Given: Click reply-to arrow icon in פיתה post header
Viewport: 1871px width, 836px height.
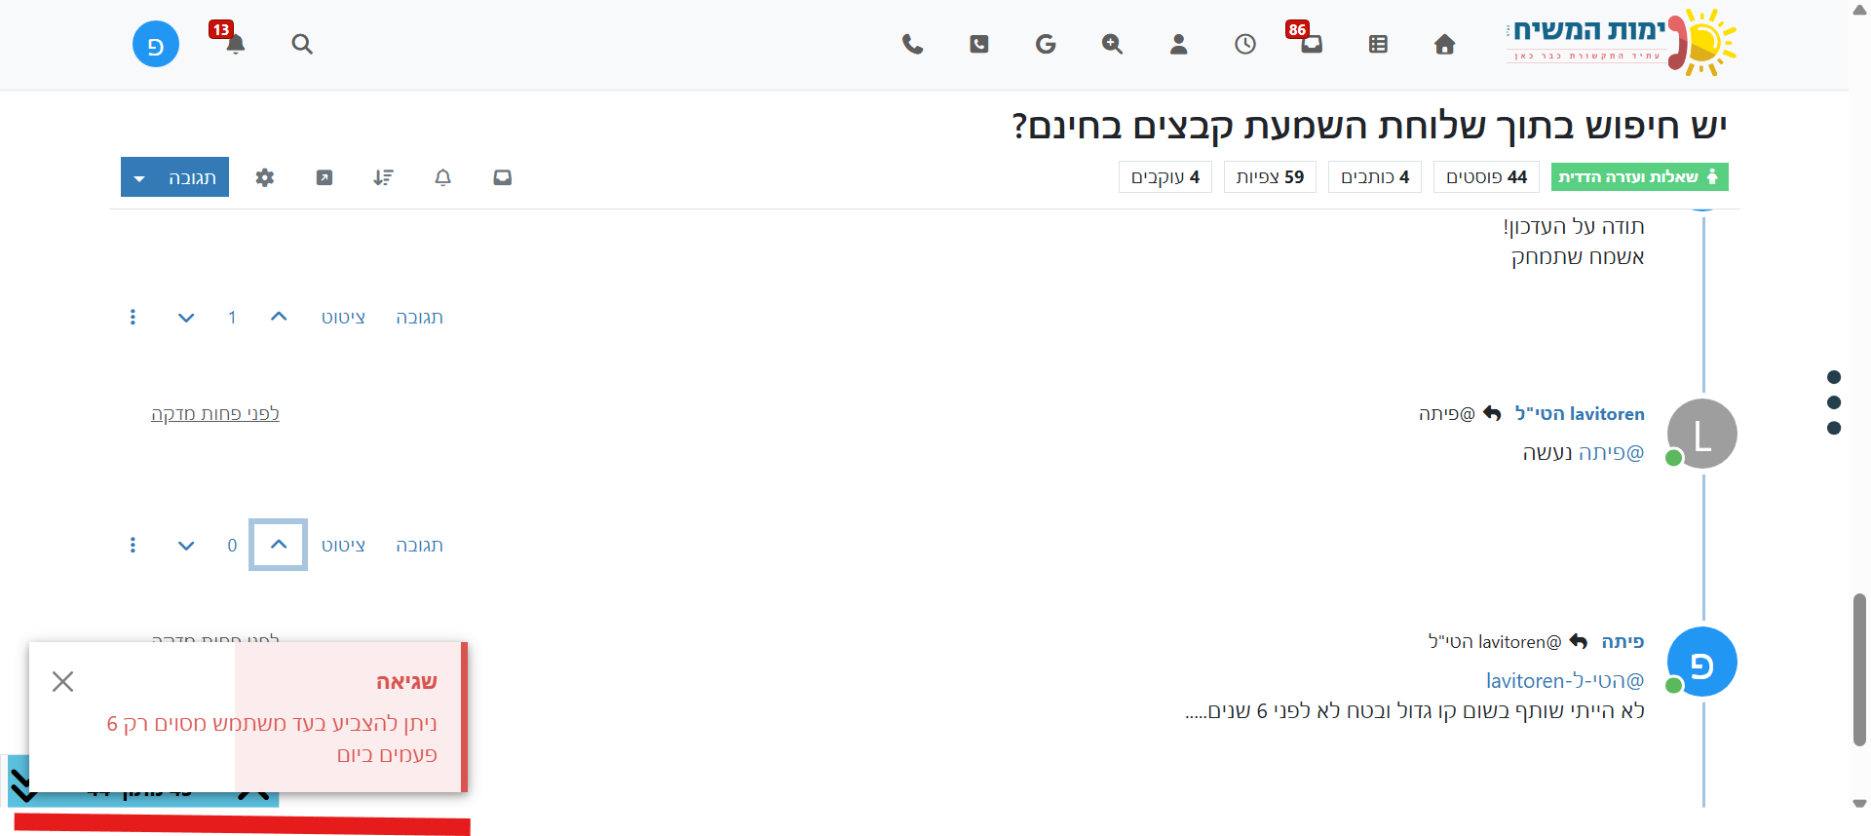Looking at the screenshot, I should [1579, 641].
